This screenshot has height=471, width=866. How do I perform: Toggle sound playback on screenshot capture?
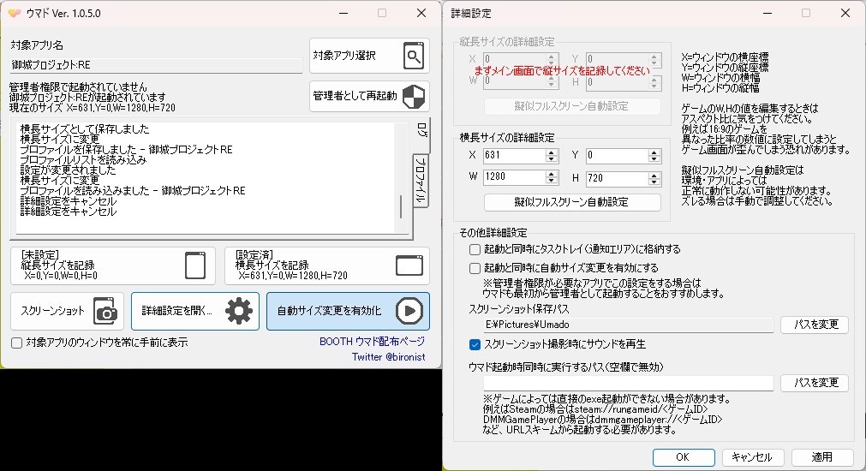point(475,344)
